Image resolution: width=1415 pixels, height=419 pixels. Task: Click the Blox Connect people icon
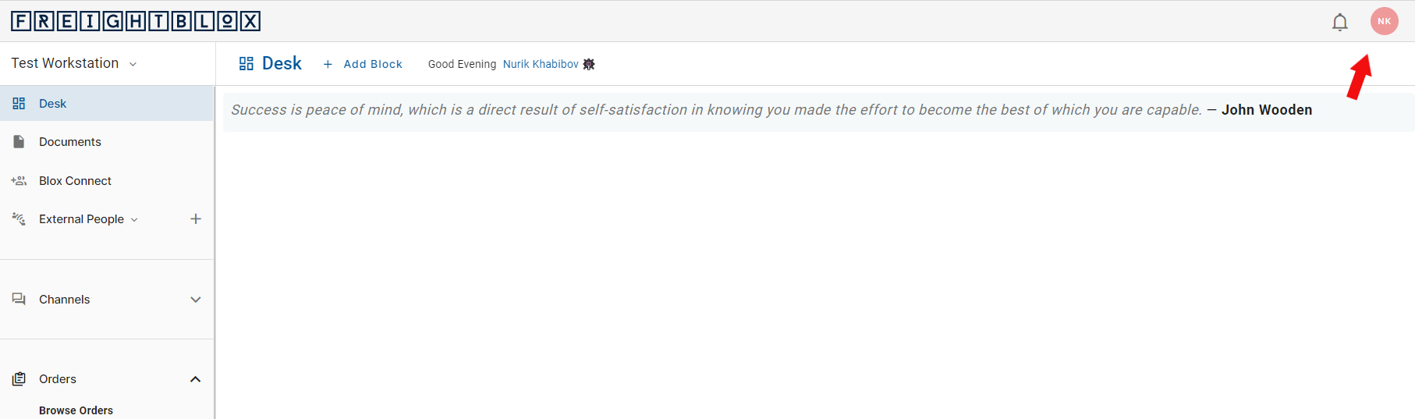tap(19, 180)
